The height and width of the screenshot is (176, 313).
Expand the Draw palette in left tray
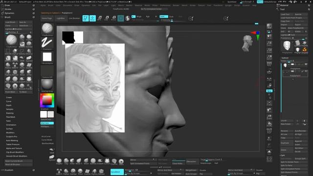tap(7, 5)
